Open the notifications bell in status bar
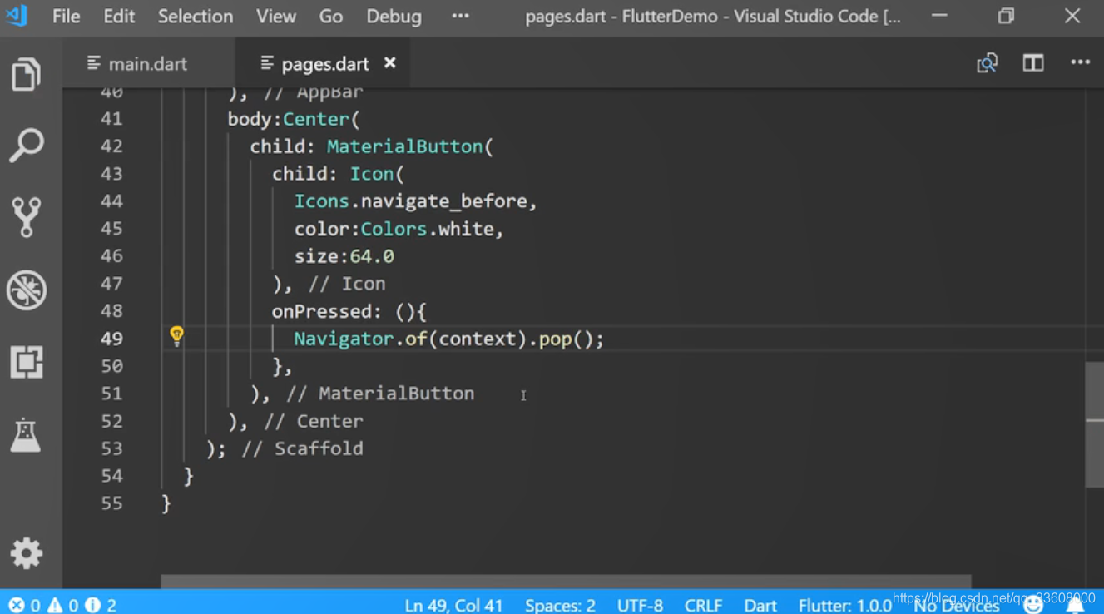The image size is (1104, 614). click(1076, 606)
